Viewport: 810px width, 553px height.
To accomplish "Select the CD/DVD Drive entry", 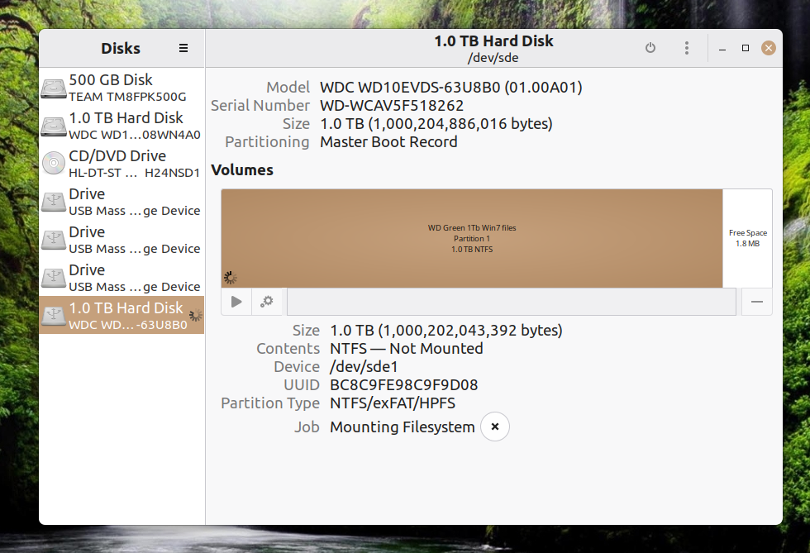I will tap(122, 164).
